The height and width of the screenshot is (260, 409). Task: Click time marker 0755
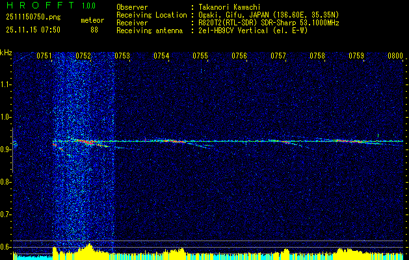[200, 55]
